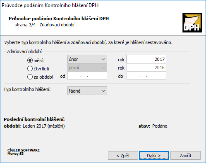Click the strana 3/4 - Zdaňovací období subtitle
206x163 pixels.
[44, 25]
